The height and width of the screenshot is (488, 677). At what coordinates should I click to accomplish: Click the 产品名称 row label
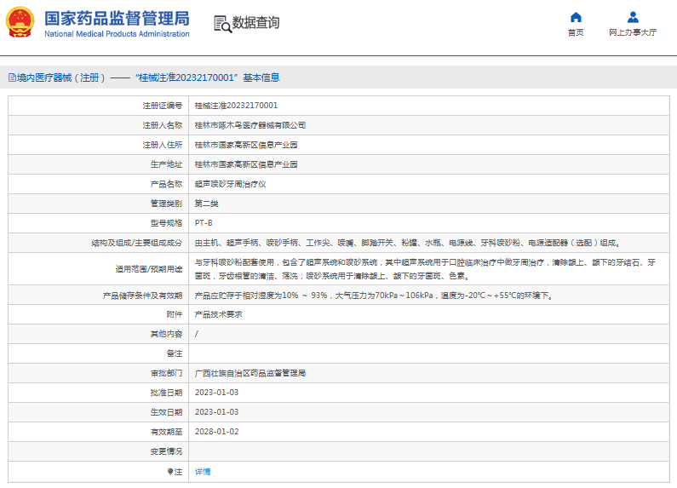click(x=166, y=184)
